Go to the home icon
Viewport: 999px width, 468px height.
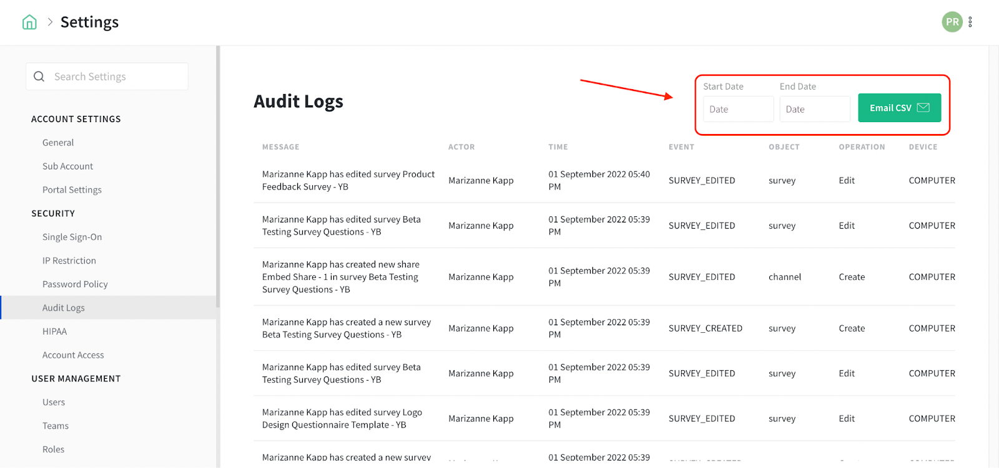[x=29, y=22]
